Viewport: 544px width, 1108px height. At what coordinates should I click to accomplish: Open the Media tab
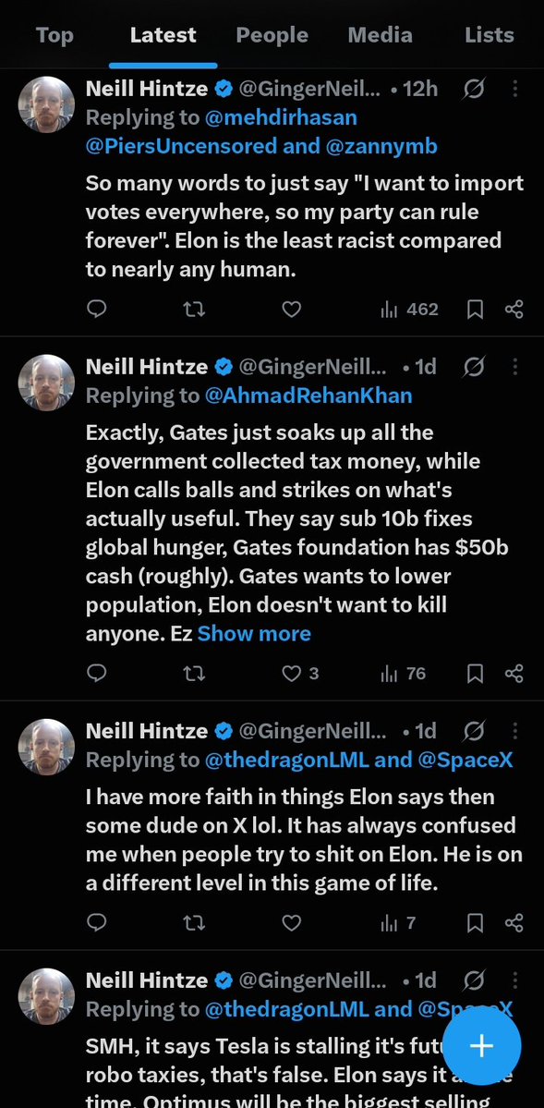[x=381, y=35]
